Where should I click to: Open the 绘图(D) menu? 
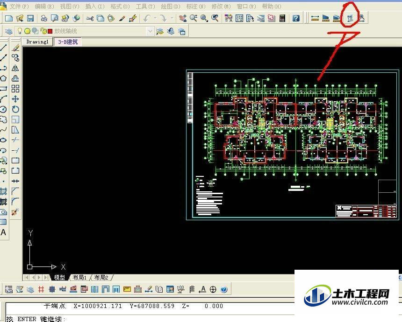tap(171, 6)
